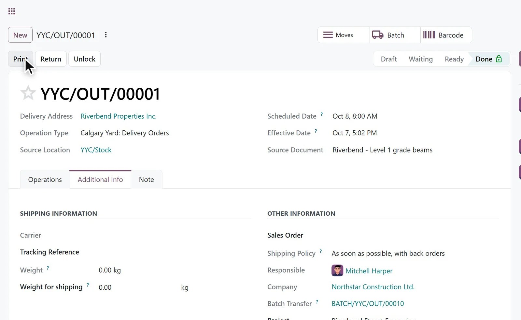Open the Note tab

tap(147, 180)
